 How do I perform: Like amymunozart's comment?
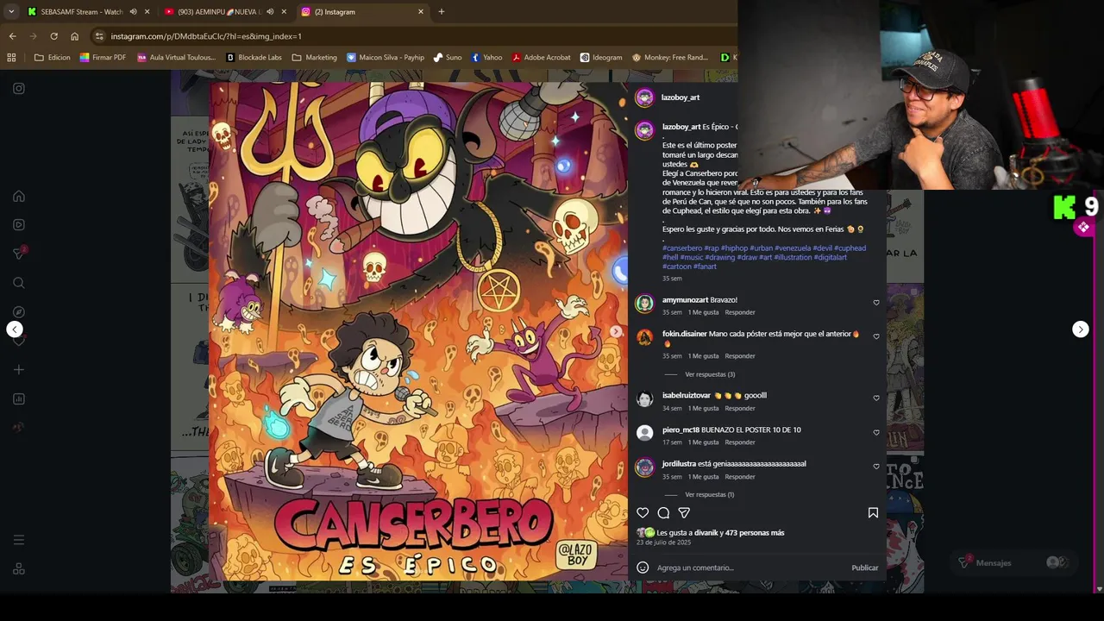coord(876,303)
